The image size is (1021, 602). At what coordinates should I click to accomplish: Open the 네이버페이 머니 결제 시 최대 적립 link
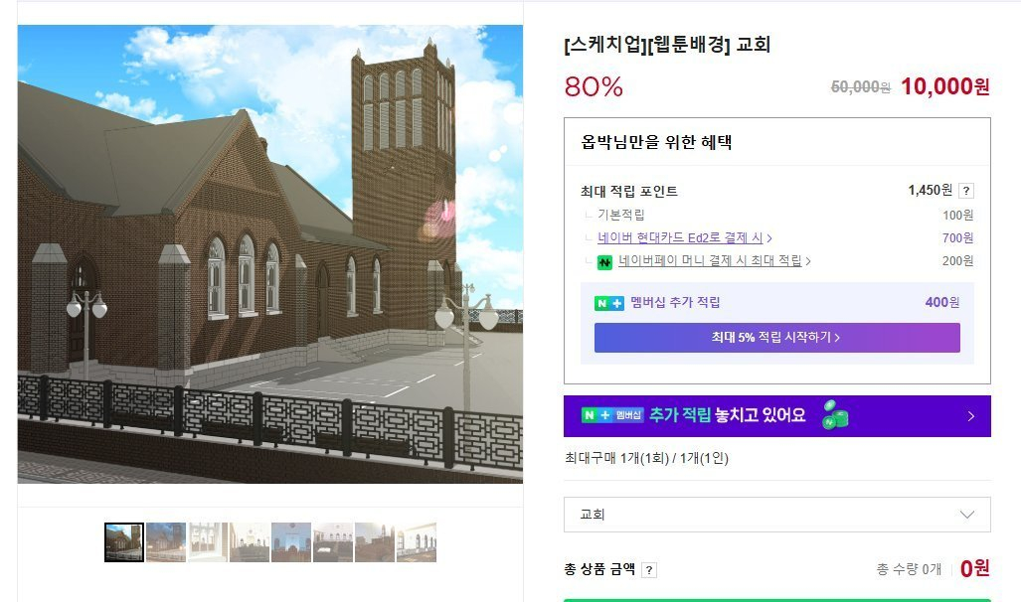710,261
